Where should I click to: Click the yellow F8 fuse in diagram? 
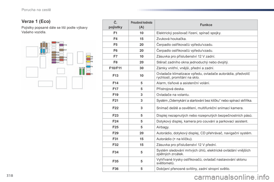pos(88,57)
